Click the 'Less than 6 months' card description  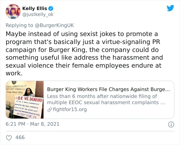pos(106,99)
